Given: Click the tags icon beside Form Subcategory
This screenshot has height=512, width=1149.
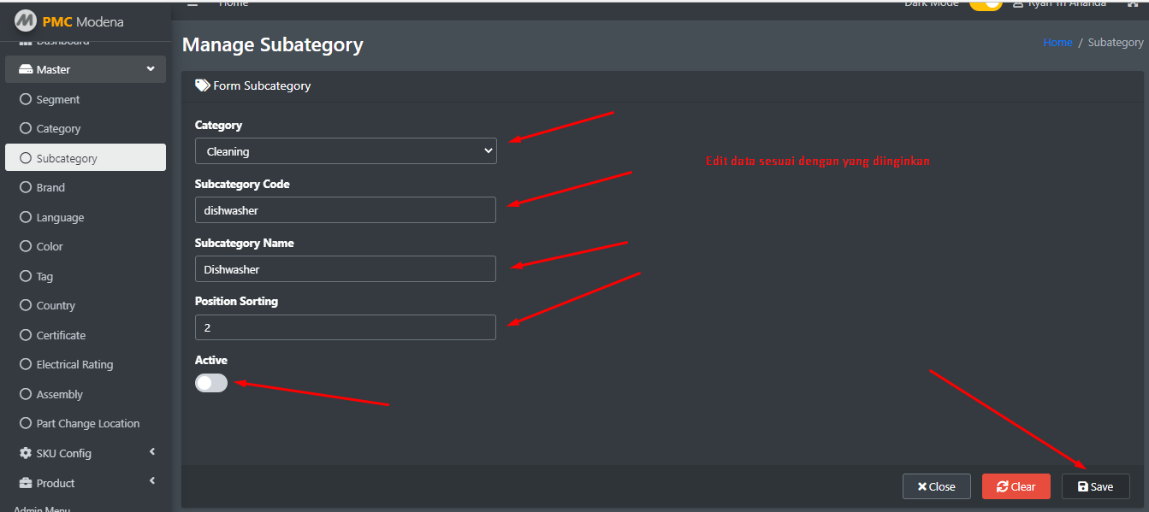Looking at the screenshot, I should pyautogui.click(x=203, y=85).
